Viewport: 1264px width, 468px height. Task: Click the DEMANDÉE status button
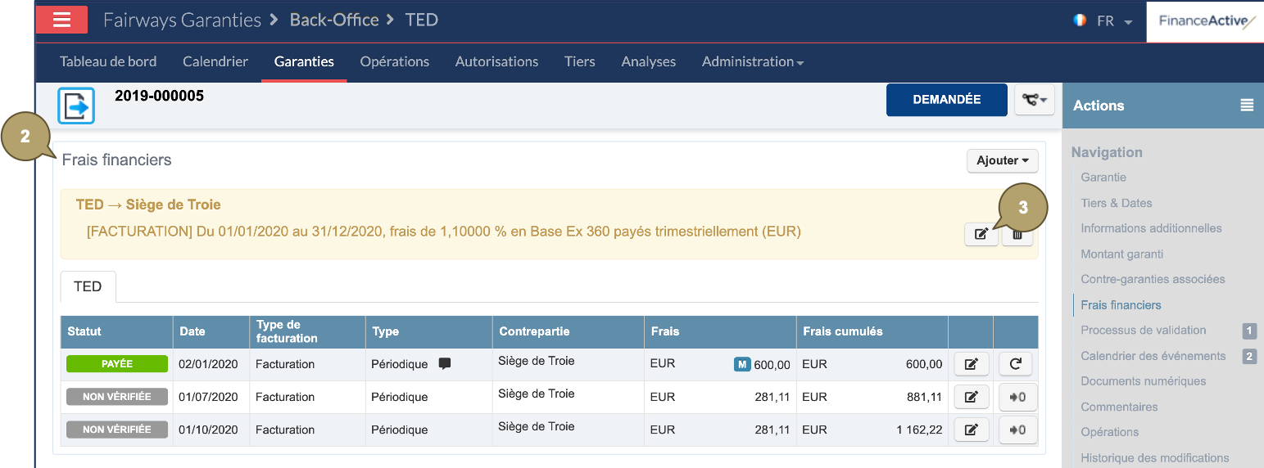(x=947, y=99)
